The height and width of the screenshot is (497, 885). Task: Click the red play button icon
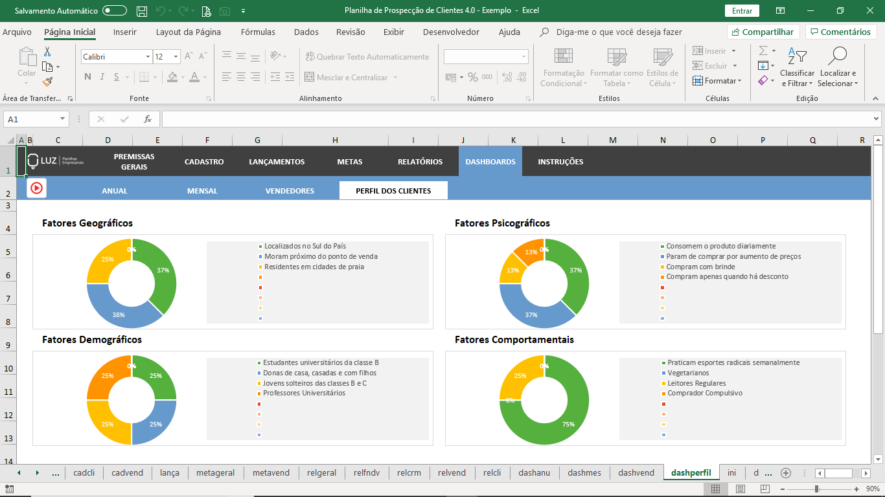coord(36,188)
